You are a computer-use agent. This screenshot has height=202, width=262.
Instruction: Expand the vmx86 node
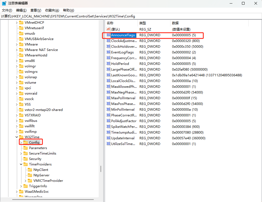(17, 61)
